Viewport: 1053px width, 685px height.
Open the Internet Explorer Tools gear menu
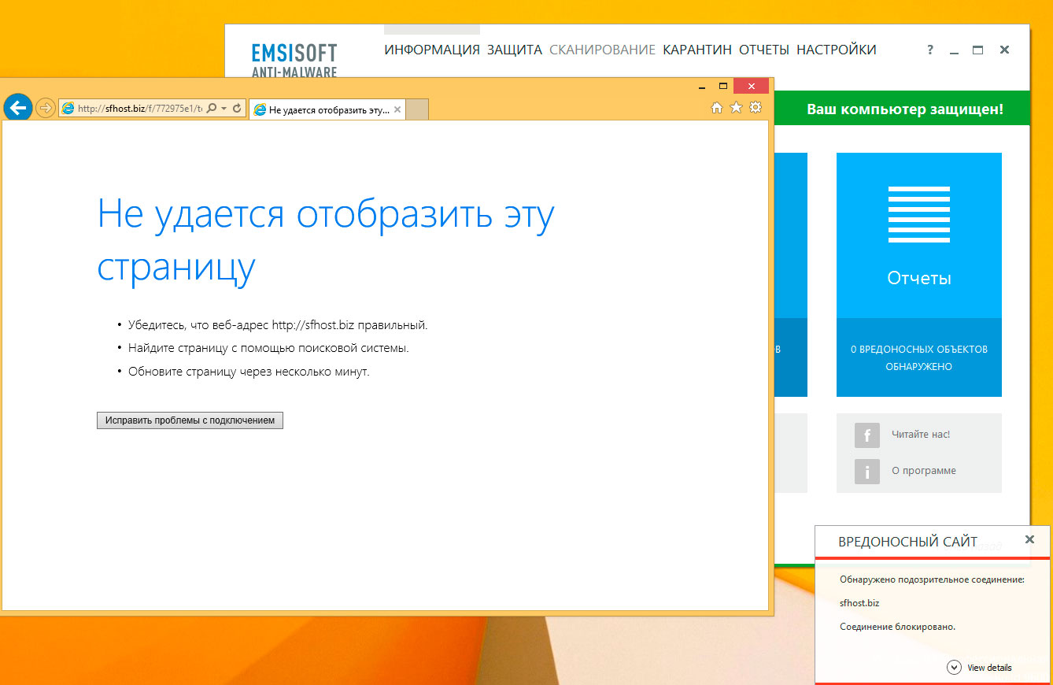(756, 108)
